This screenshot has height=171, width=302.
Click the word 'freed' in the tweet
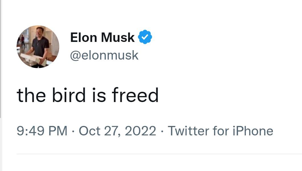pos(135,95)
